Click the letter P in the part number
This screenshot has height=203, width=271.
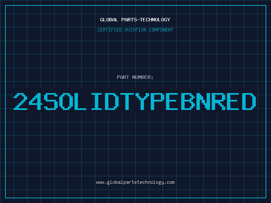click(158, 101)
